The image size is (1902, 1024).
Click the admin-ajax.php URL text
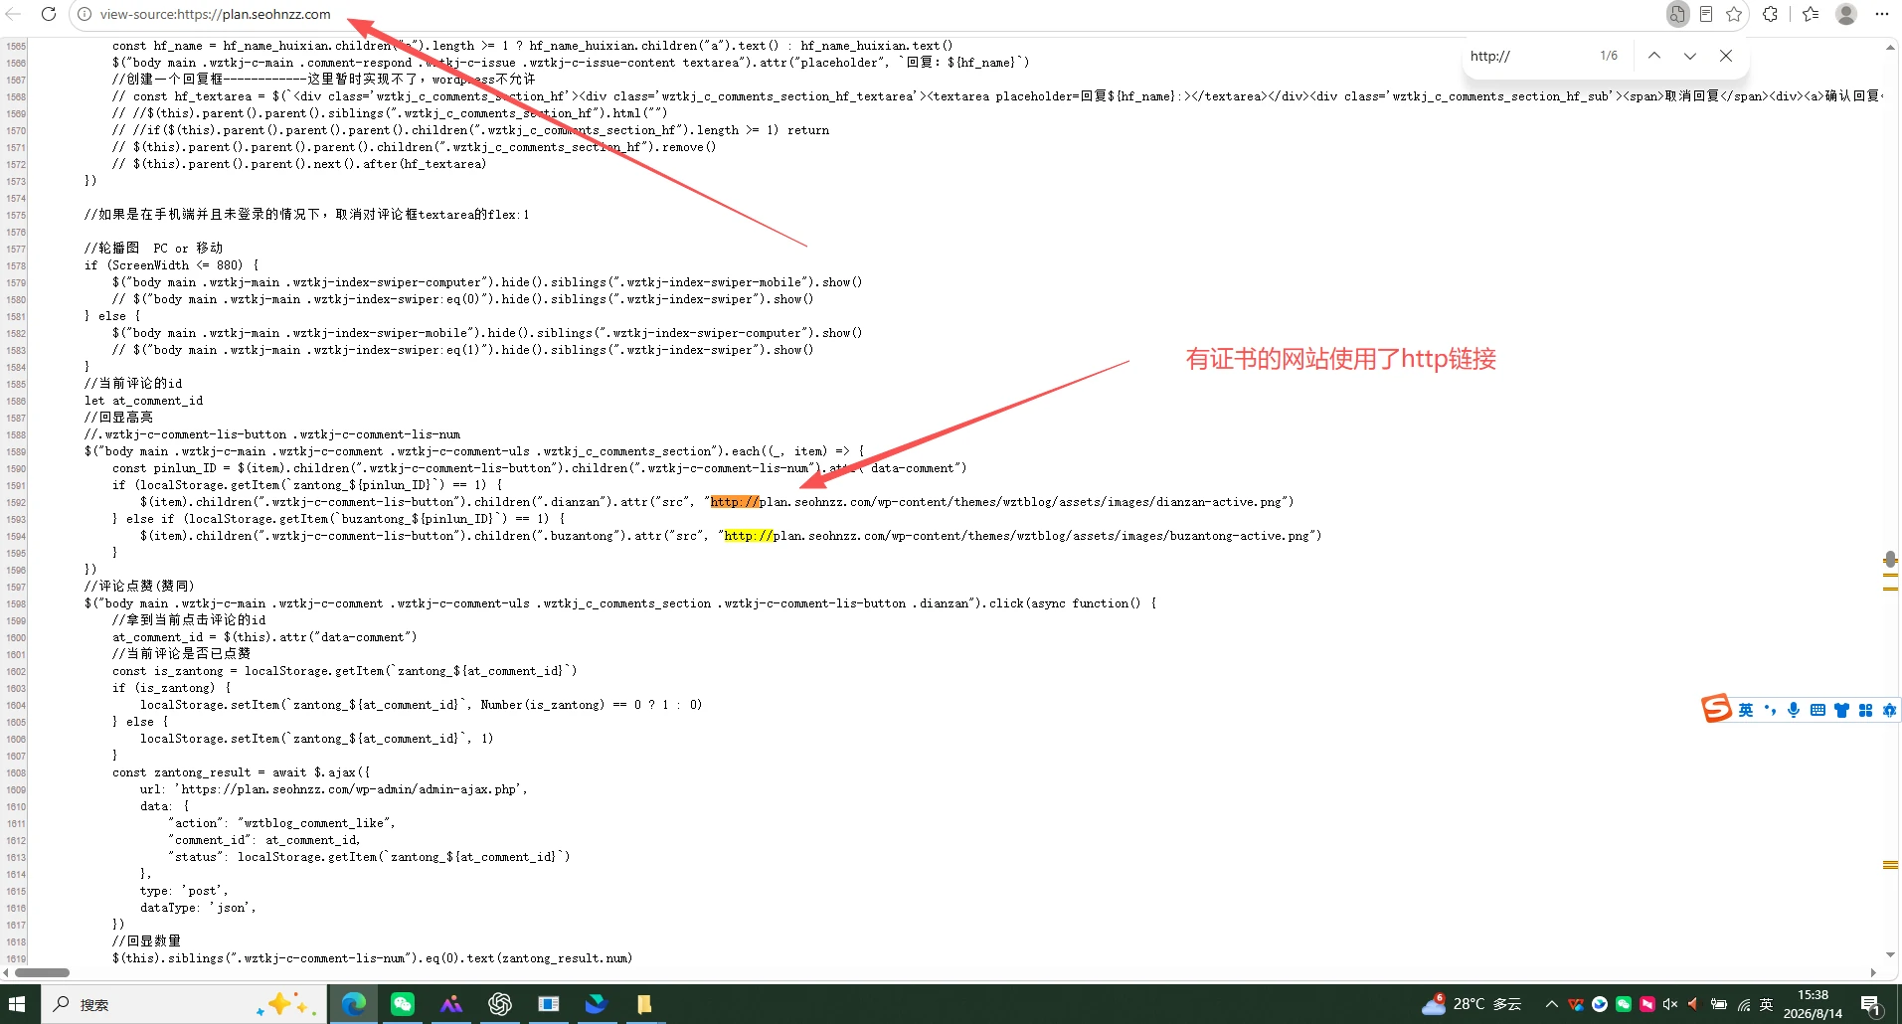350,789
